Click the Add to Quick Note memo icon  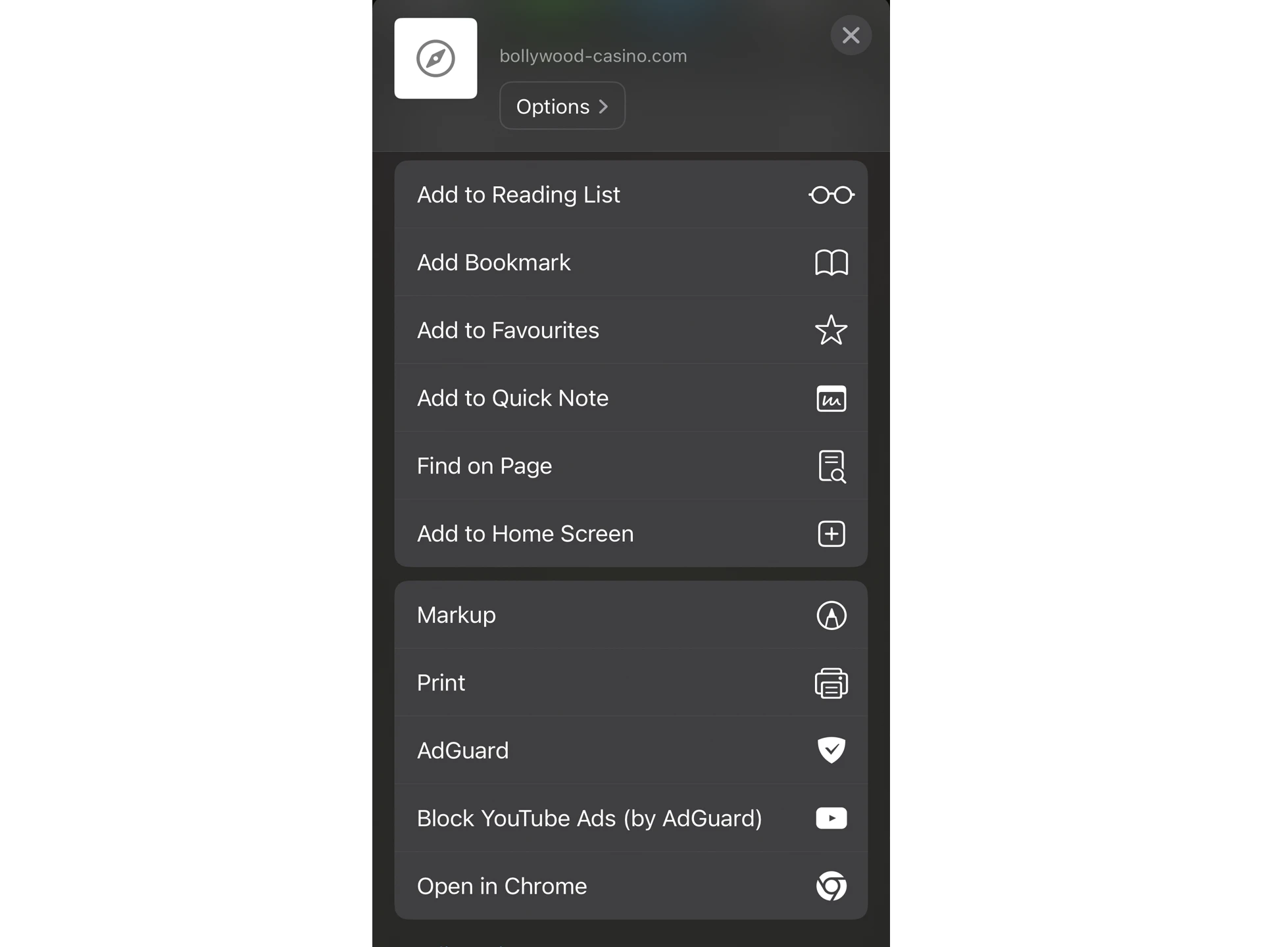830,397
